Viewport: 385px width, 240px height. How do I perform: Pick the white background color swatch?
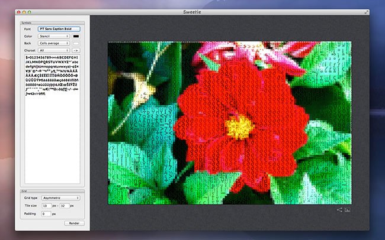click(x=76, y=43)
